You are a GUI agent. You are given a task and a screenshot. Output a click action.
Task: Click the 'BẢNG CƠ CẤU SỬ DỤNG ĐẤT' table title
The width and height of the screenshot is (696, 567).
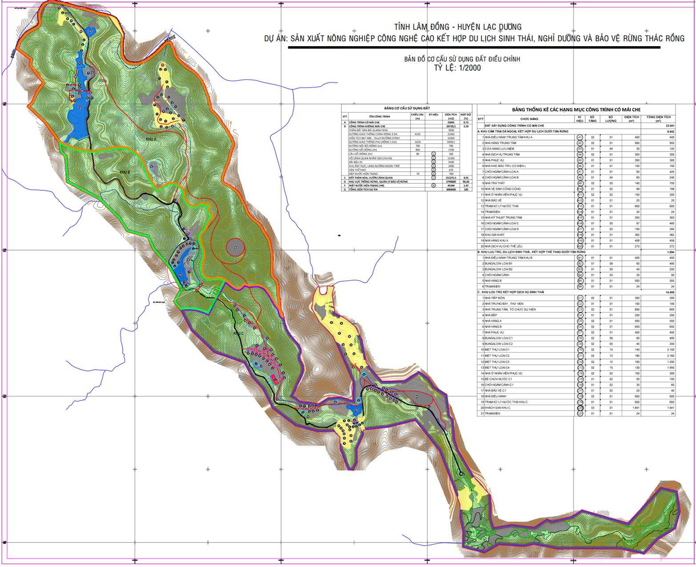tap(407, 108)
